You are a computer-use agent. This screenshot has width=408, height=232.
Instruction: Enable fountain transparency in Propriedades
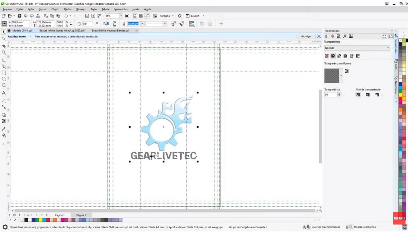coord(339,56)
